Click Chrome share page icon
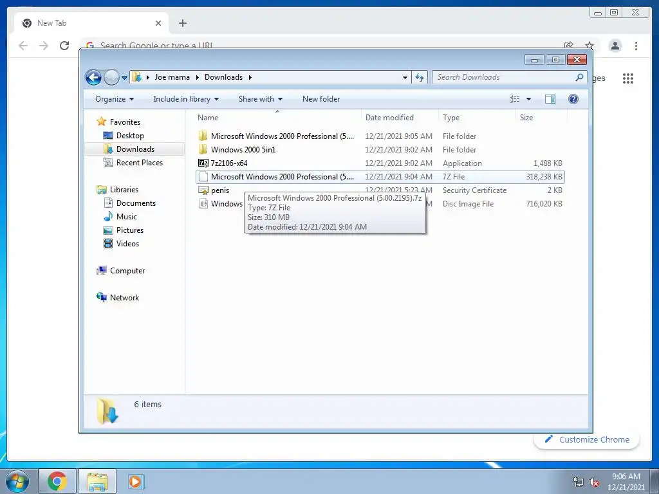 (x=569, y=45)
